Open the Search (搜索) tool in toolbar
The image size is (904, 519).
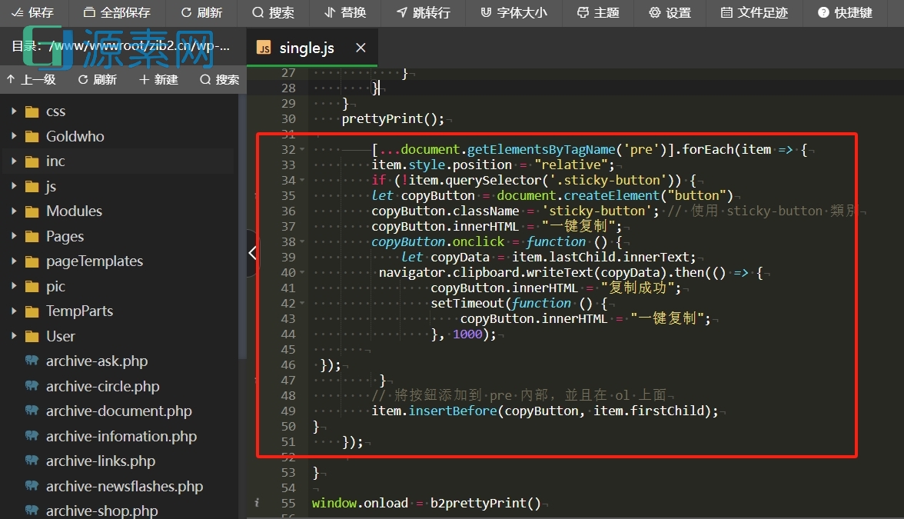273,13
